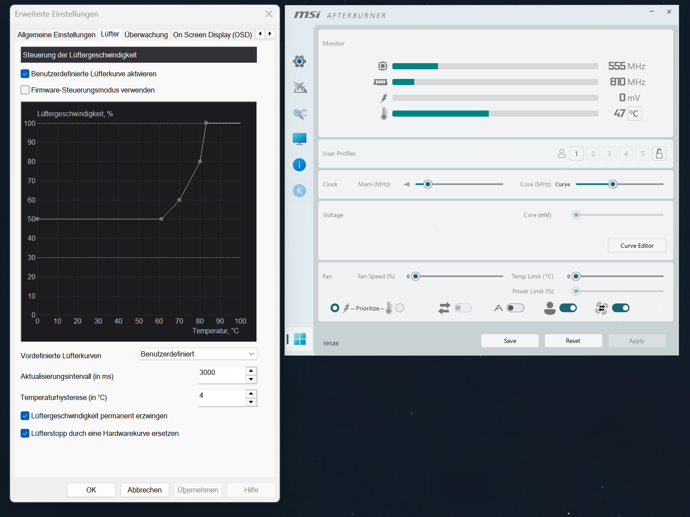690x517 pixels.
Task: Click the auto fan 'A' icon
Action: 498,308
